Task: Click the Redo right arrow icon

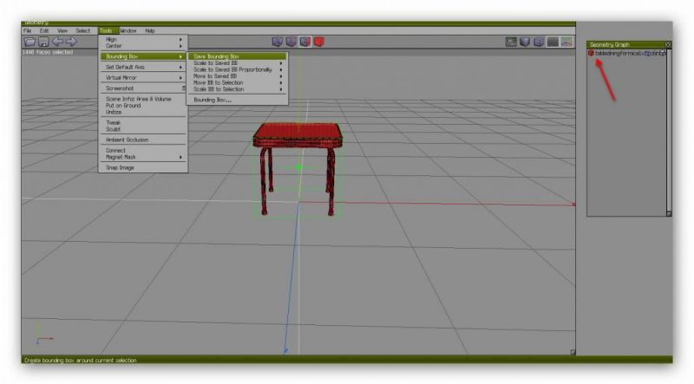Action: click(x=71, y=41)
